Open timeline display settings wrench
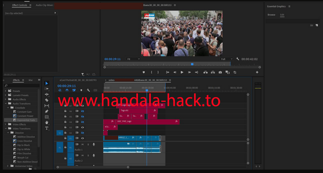Viewport: 323px width, 173px height. pyautogui.click(x=88, y=90)
